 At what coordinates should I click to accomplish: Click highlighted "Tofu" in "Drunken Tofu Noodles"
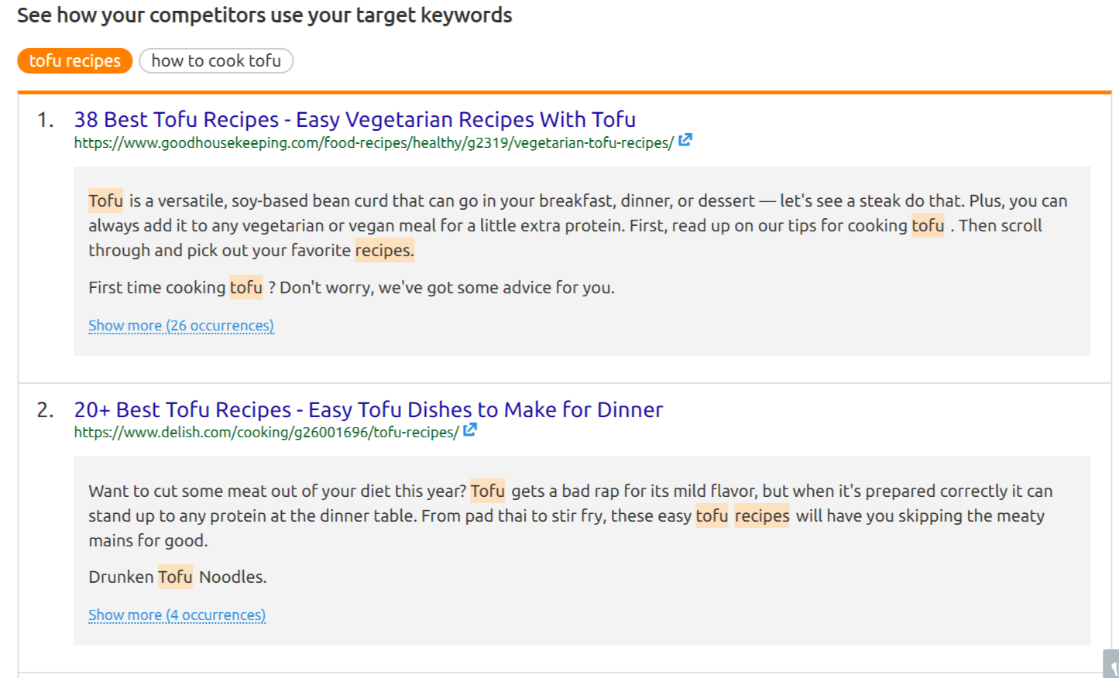tap(175, 577)
